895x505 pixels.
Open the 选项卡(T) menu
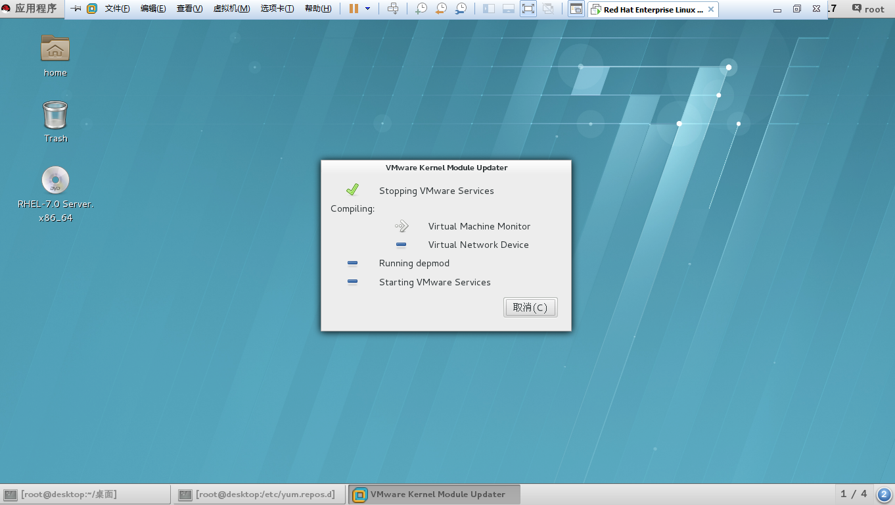[277, 9]
